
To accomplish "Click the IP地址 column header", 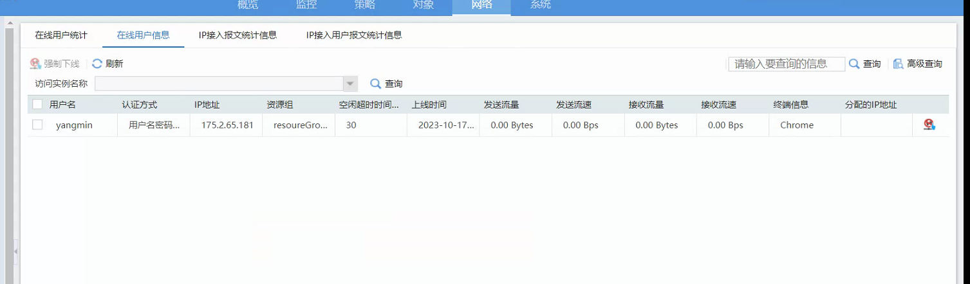I will pos(207,104).
